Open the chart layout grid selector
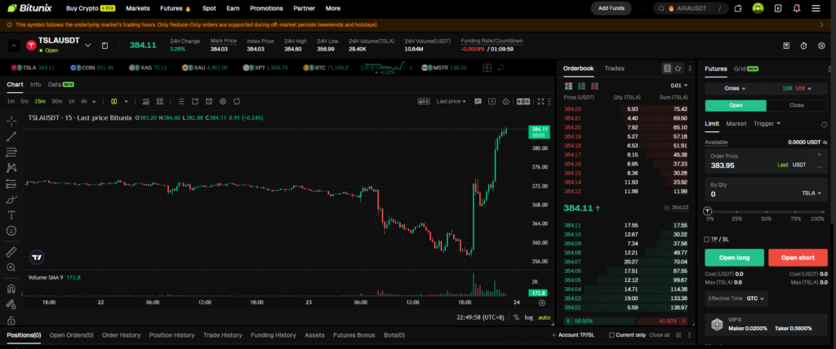Screen dimensions: 836x349 tap(159, 101)
